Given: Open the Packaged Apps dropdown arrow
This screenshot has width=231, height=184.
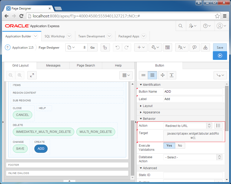Looking at the screenshot, I should point(144,36).
